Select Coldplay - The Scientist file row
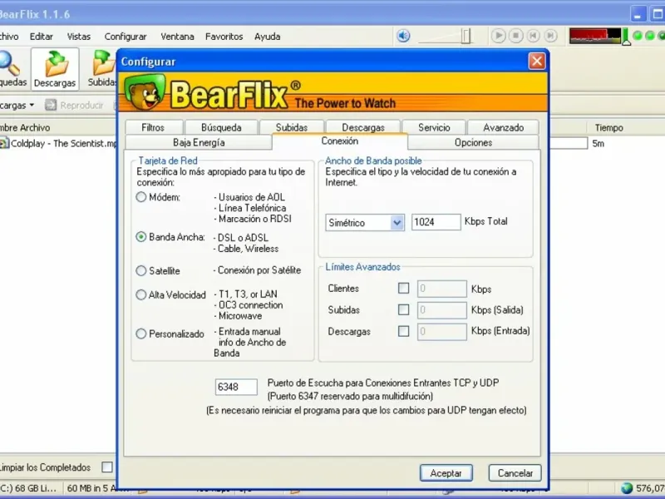665x499 pixels. [58, 143]
